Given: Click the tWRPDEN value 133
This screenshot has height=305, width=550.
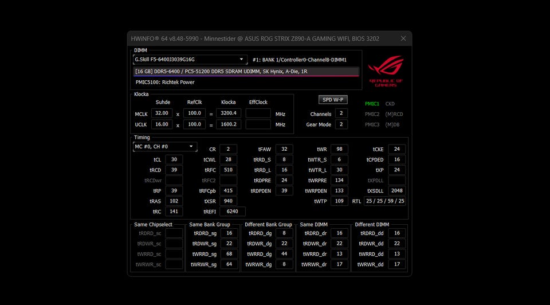Looking at the screenshot, I should click(339, 190).
